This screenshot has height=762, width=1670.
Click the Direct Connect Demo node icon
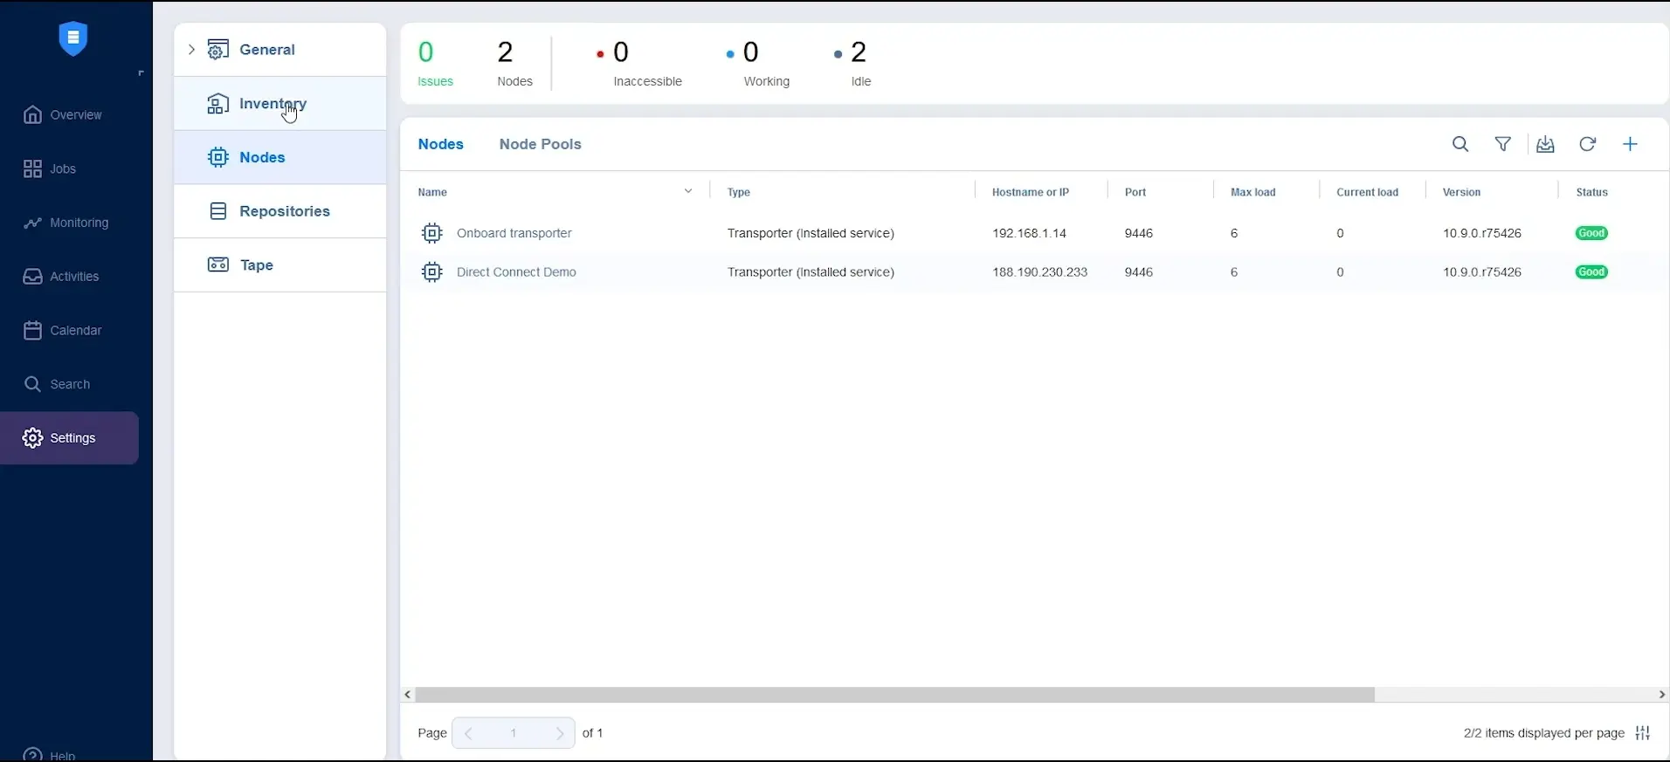(432, 272)
